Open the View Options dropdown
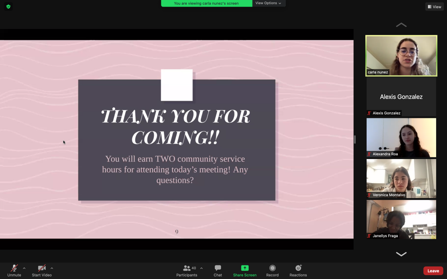This screenshot has width=447, height=279. (269, 3)
